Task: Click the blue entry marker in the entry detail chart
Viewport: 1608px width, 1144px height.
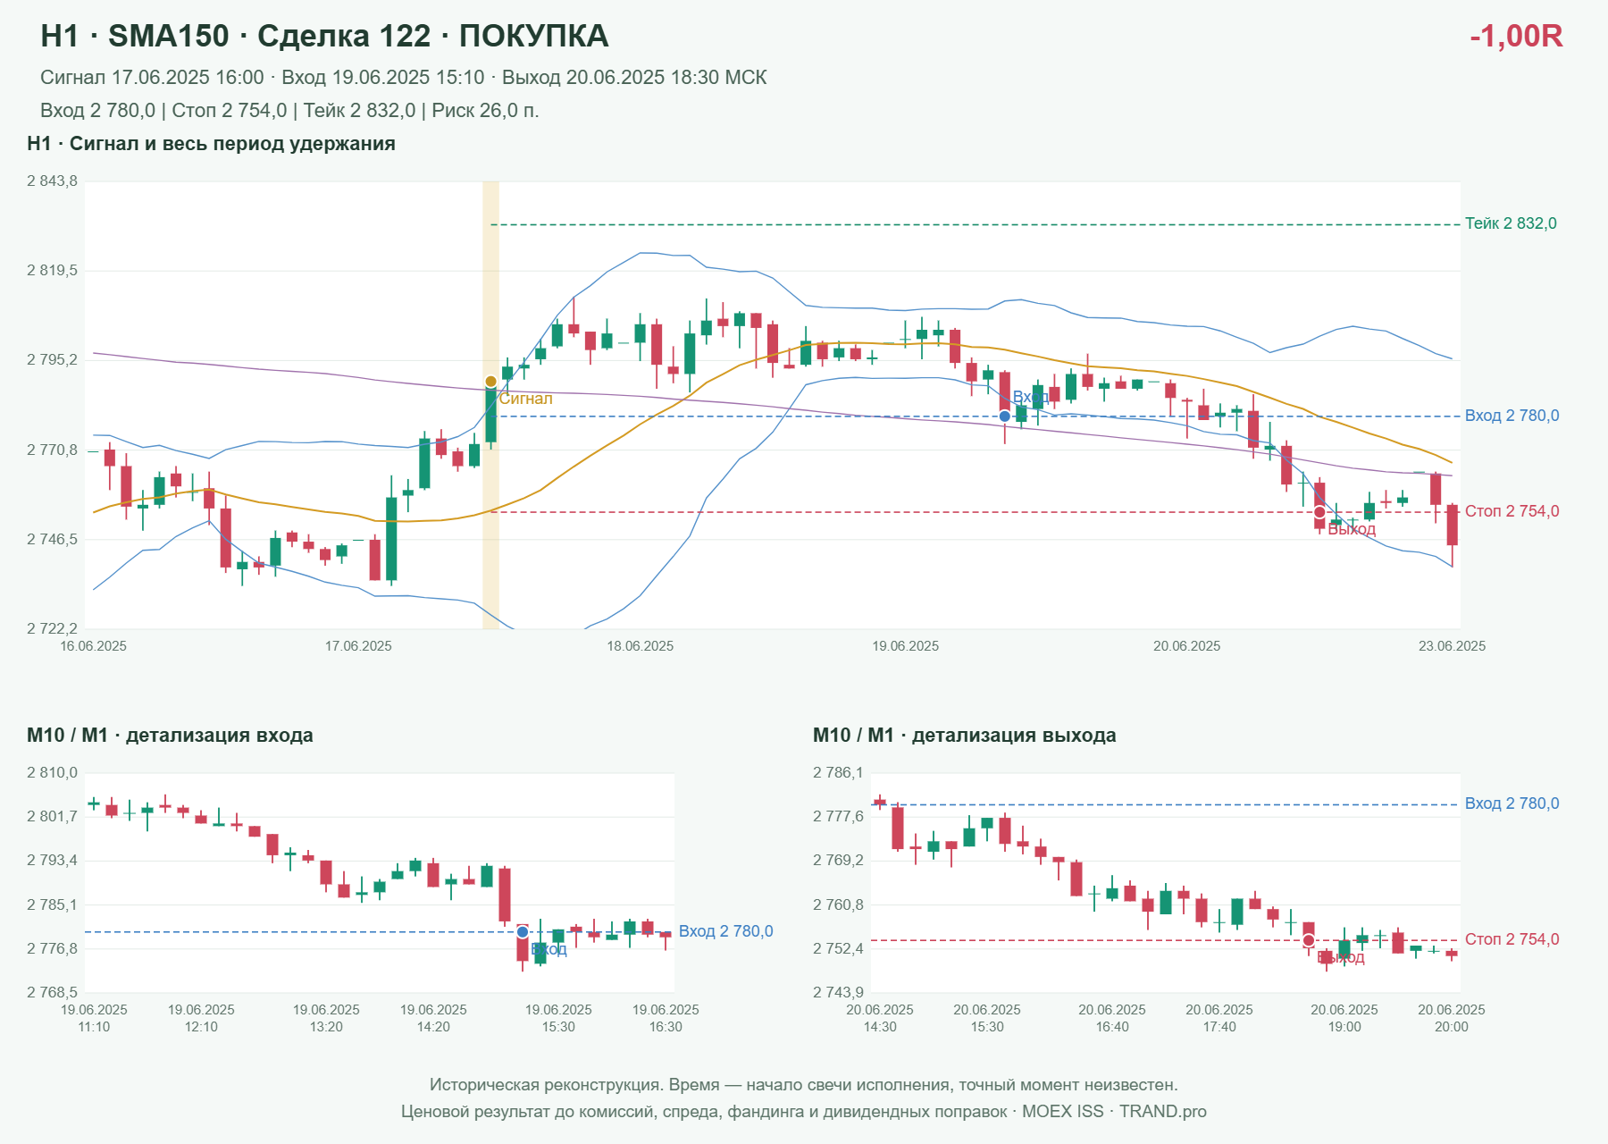Action: pyautogui.click(x=523, y=932)
